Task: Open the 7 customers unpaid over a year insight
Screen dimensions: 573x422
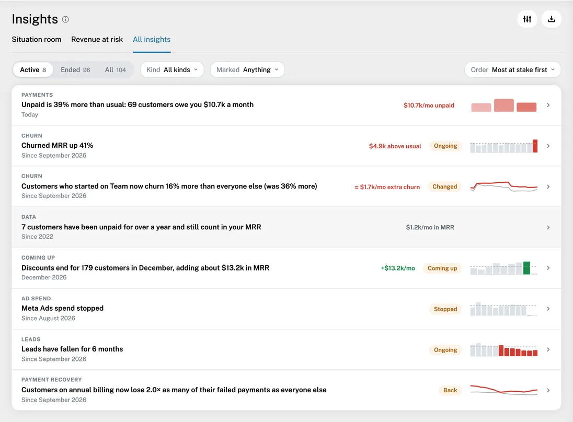Action: tap(286, 227)
